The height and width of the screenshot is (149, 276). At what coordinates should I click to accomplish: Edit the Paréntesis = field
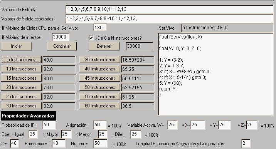(x=59, y=144)
